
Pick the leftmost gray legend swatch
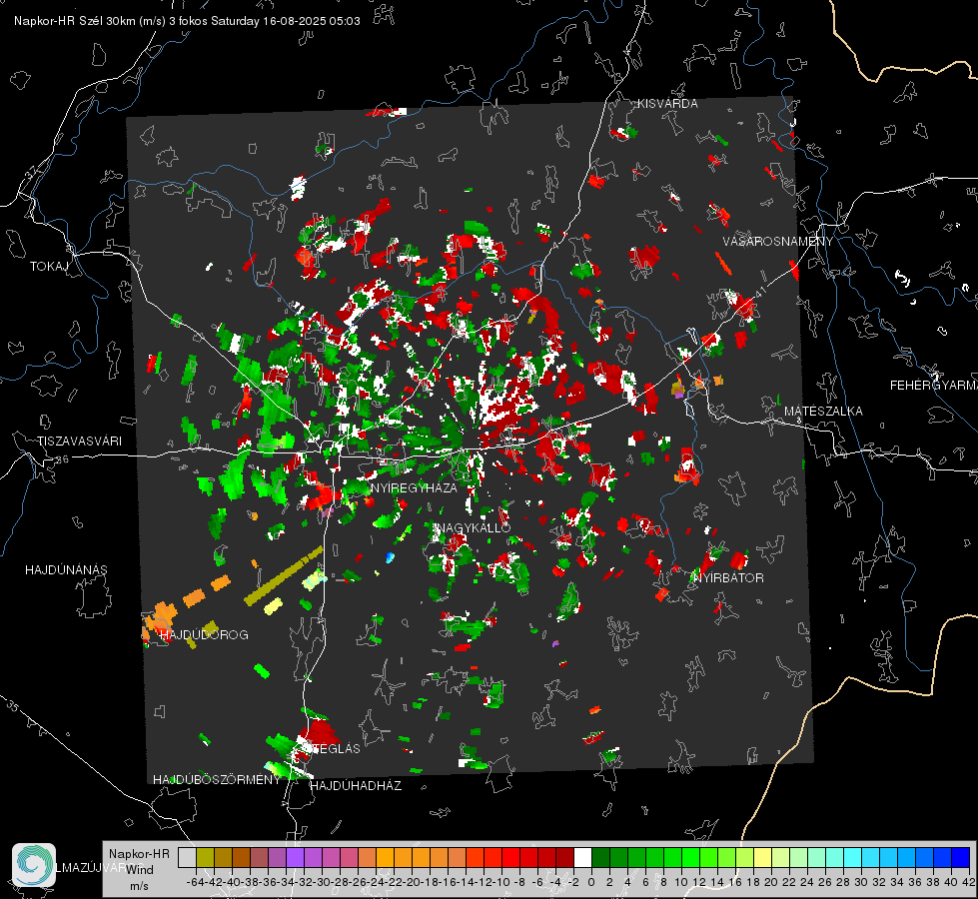187,857
